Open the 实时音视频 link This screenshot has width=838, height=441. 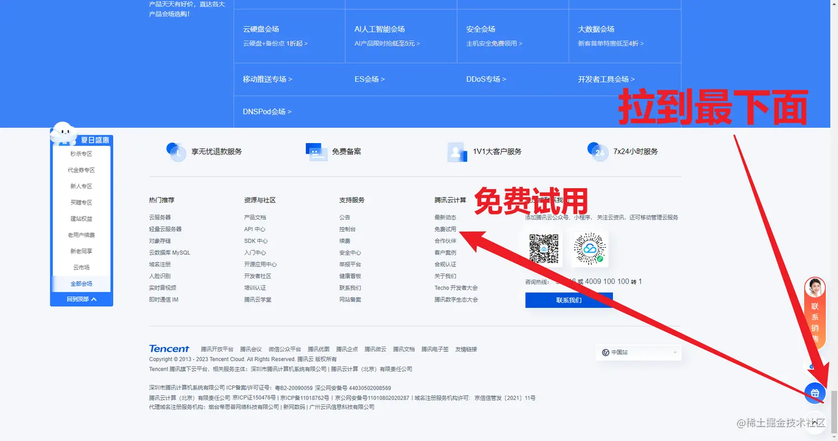[x=162, y=288]
